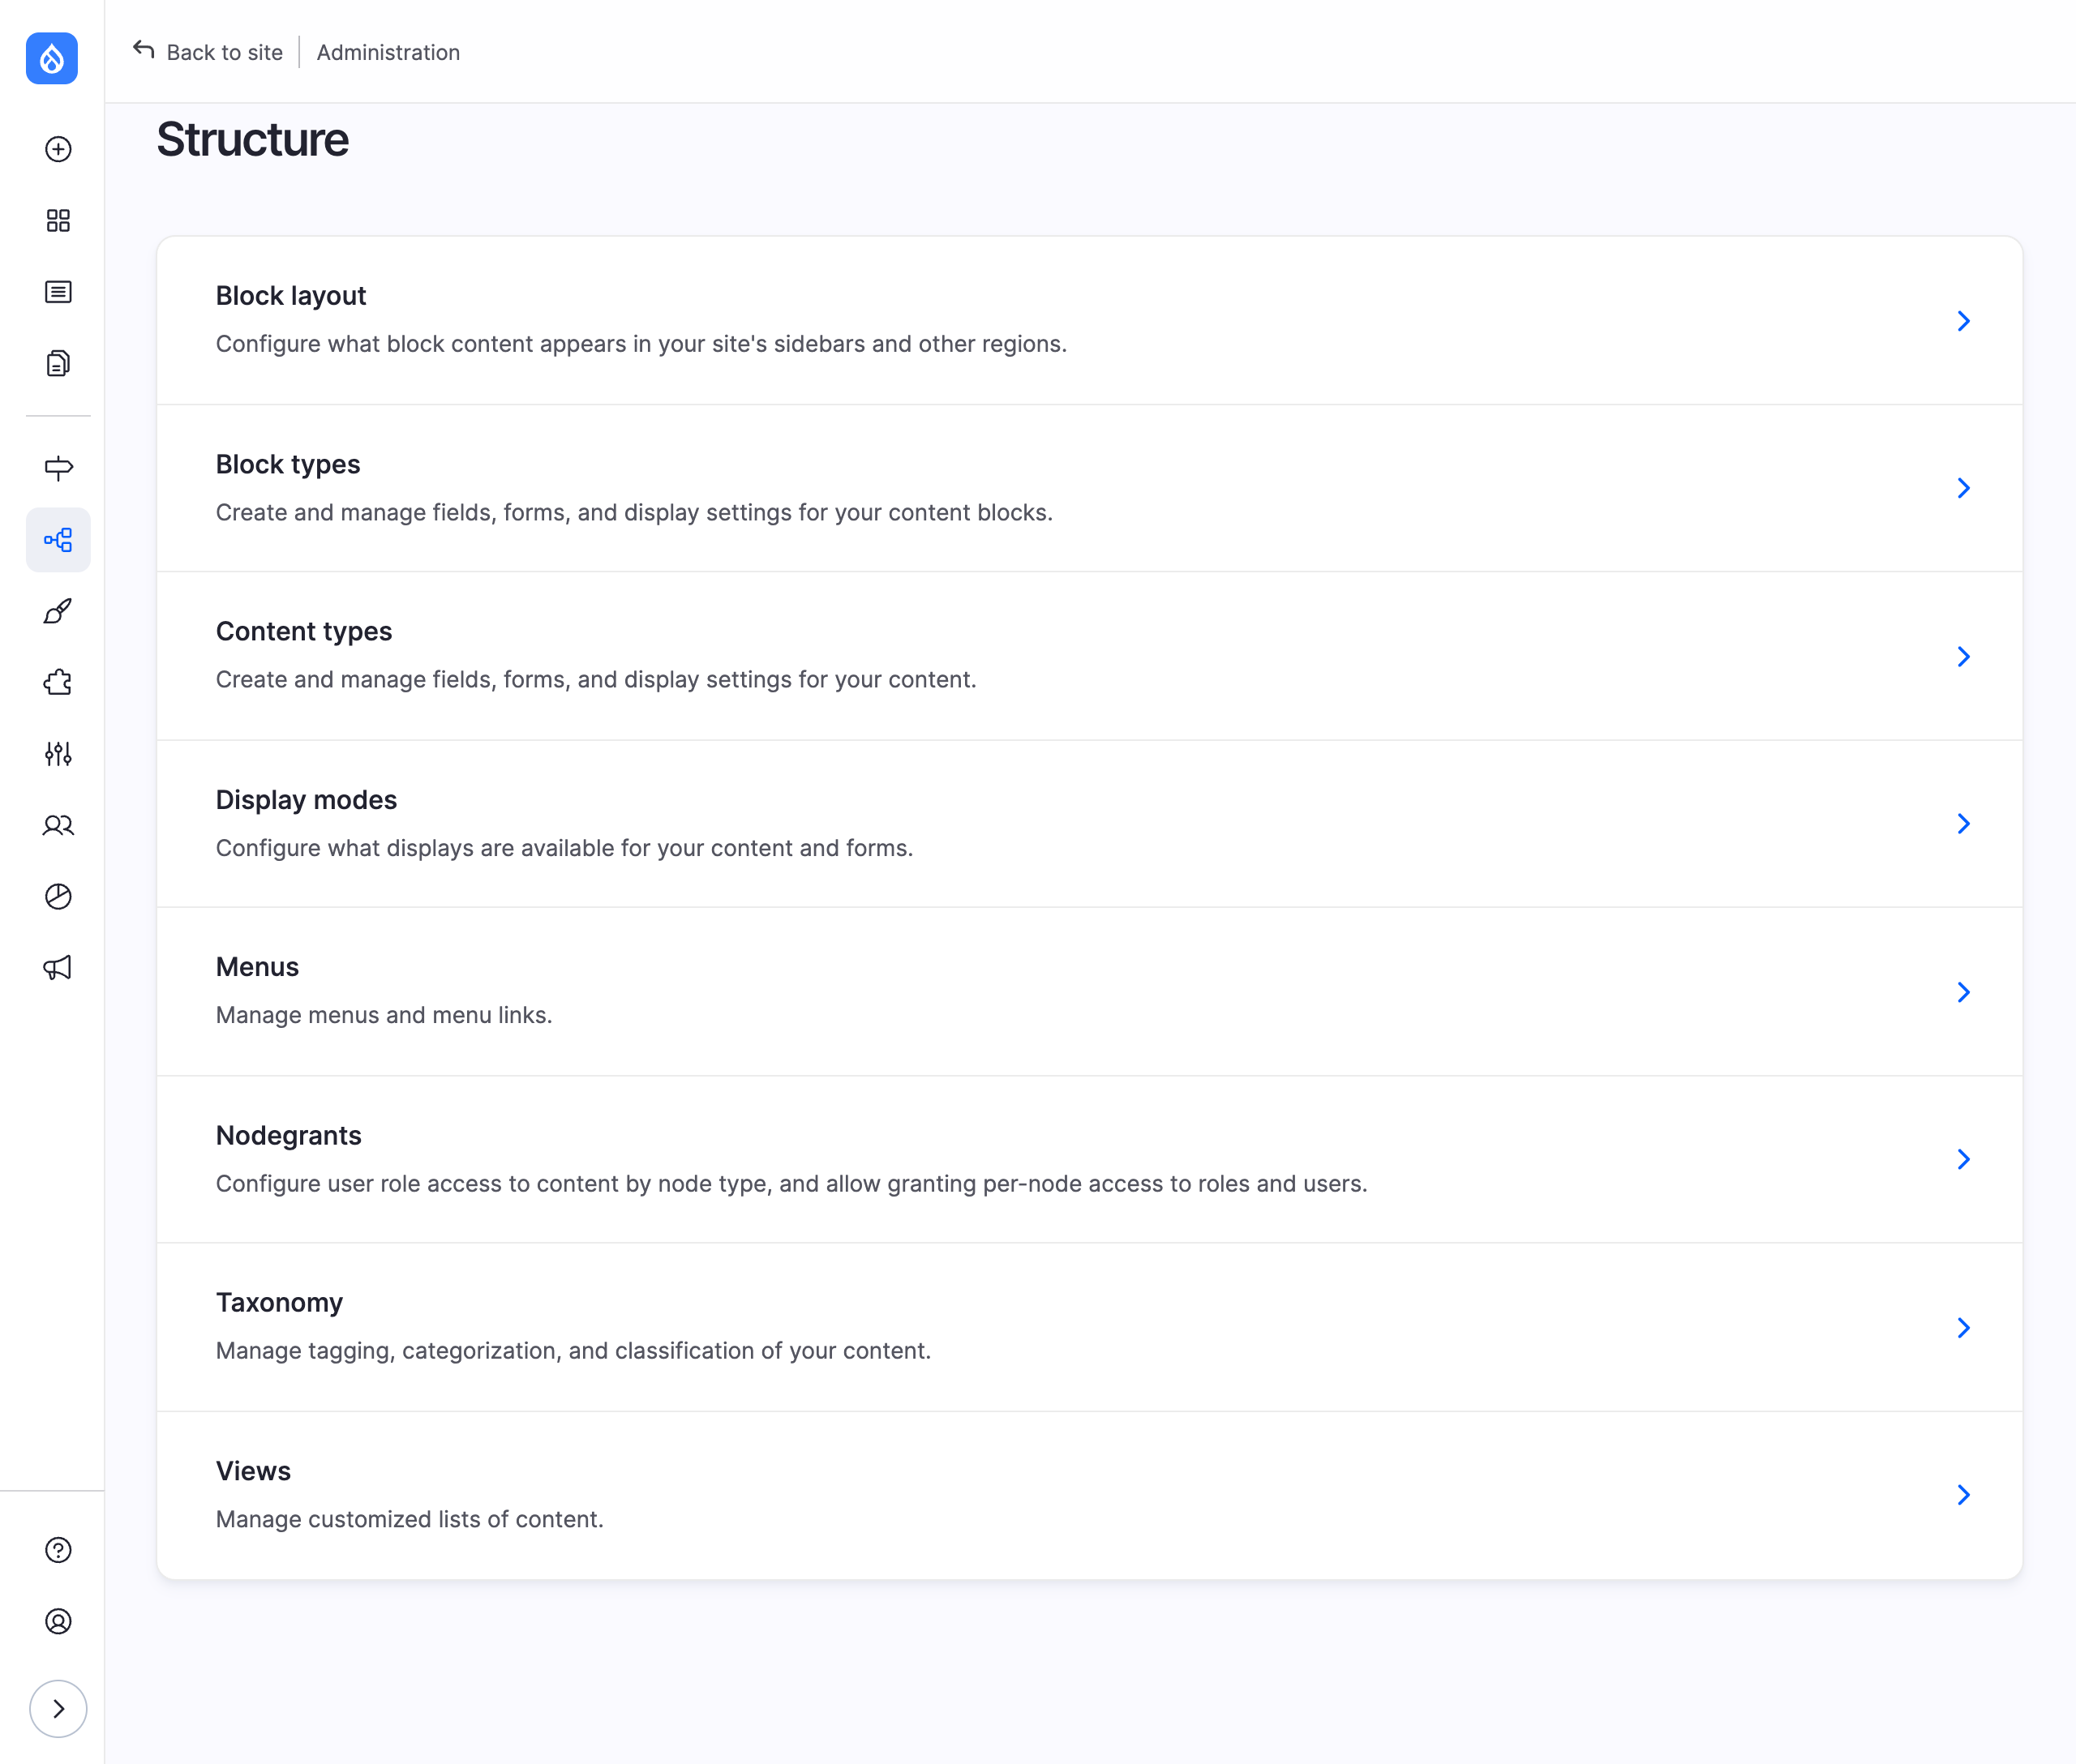Open People users icon in sidebar
This screenshot has height=1764, width=2076.
click(58, 825)
